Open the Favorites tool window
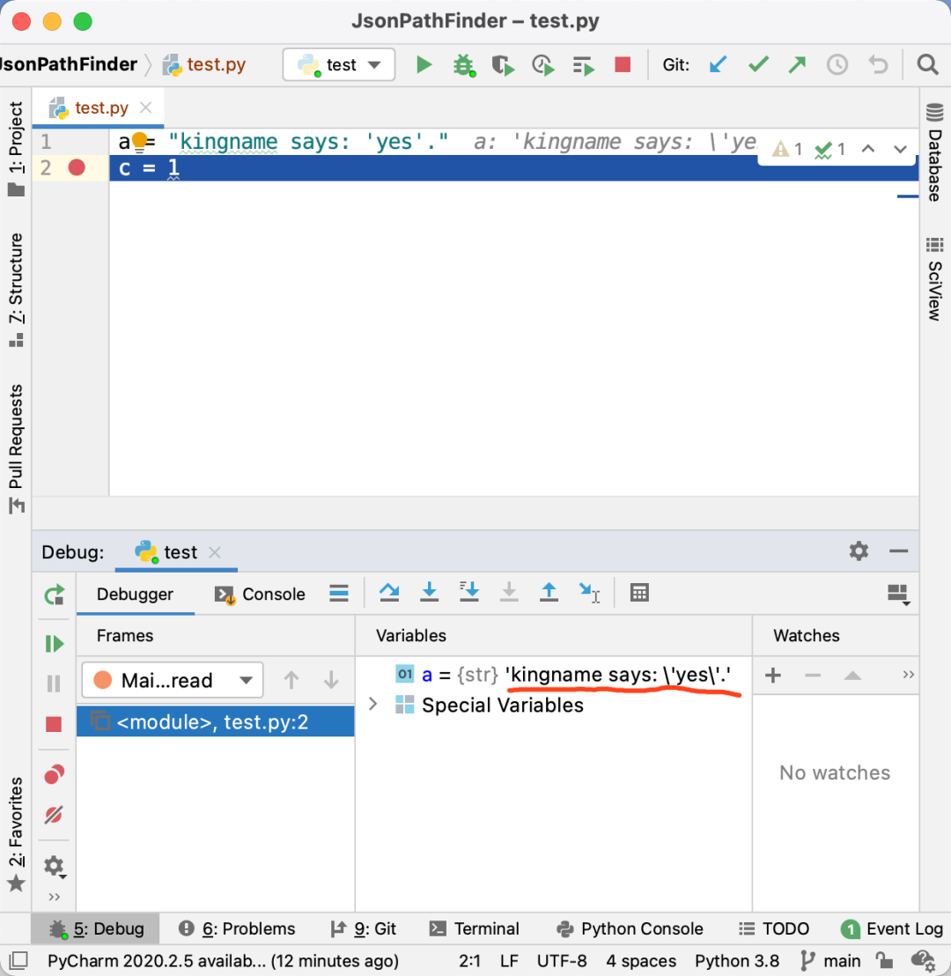951x976 pixels. pyautogui.click(x=16, y=834)
